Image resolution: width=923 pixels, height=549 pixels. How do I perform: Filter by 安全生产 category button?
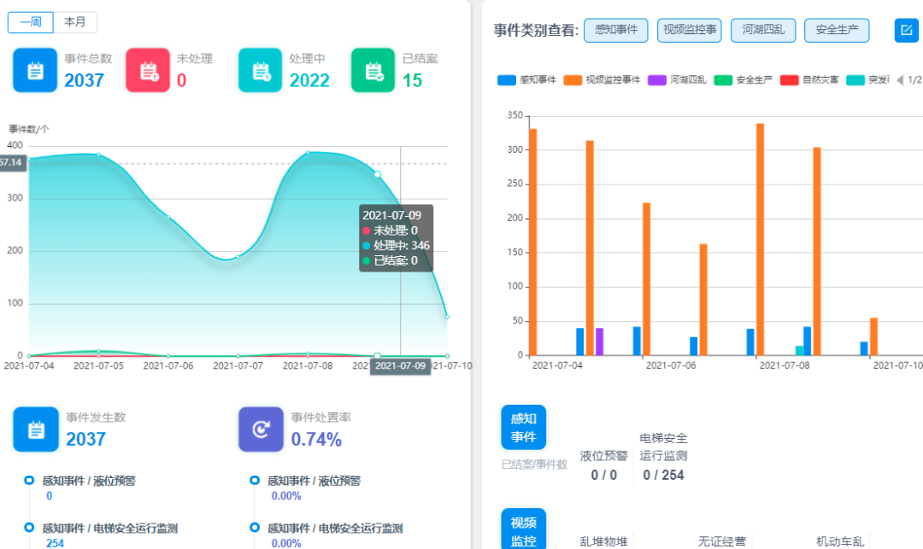[x=837, y=30]
